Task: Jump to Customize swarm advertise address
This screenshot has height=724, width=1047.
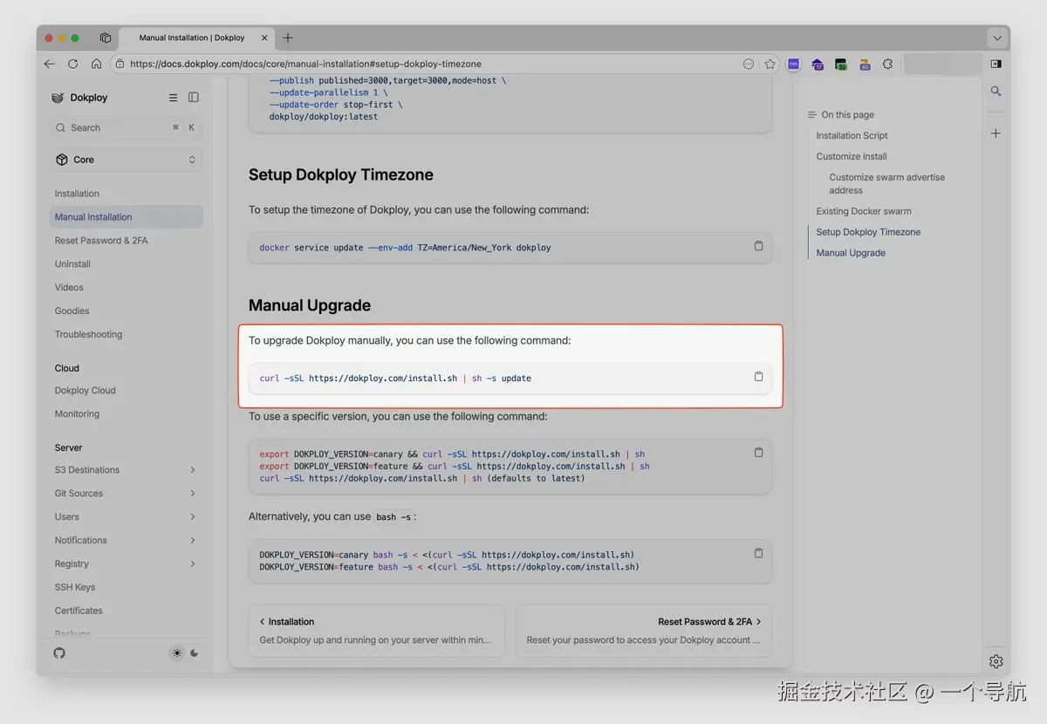Action: coord(886,184)
